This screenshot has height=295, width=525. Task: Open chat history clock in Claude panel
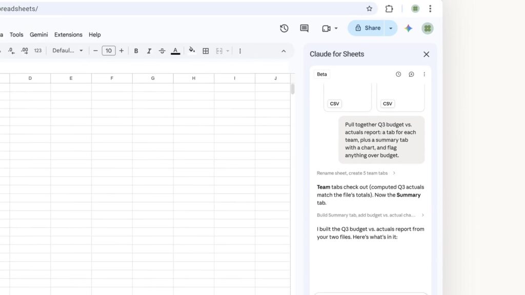coord(398,74)
